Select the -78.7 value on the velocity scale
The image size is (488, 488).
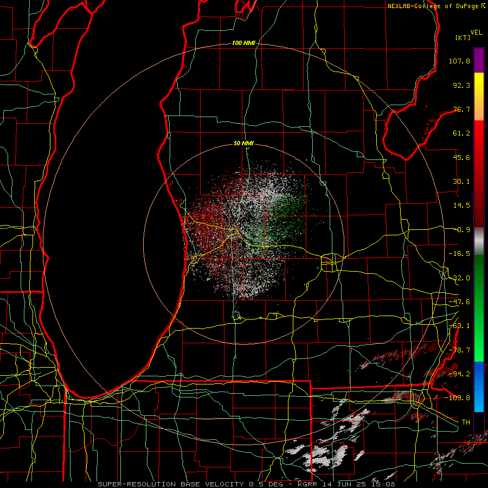(x=459, y=350)
